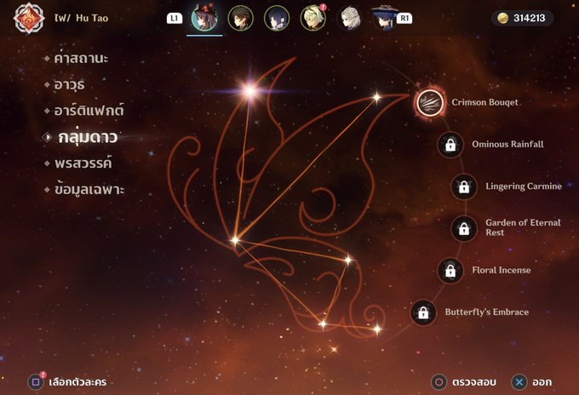Viewport: 579px width, 395px height.
Task: Open the อาวุธ weapon menu
Action: pos(69,85)
